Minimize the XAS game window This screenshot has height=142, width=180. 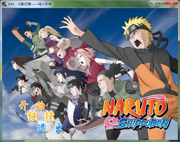[154, 3]
